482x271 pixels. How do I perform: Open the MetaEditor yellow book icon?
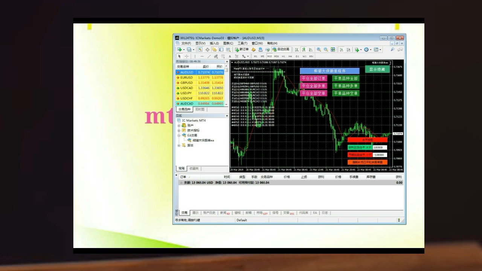click(x=254, y=49)
